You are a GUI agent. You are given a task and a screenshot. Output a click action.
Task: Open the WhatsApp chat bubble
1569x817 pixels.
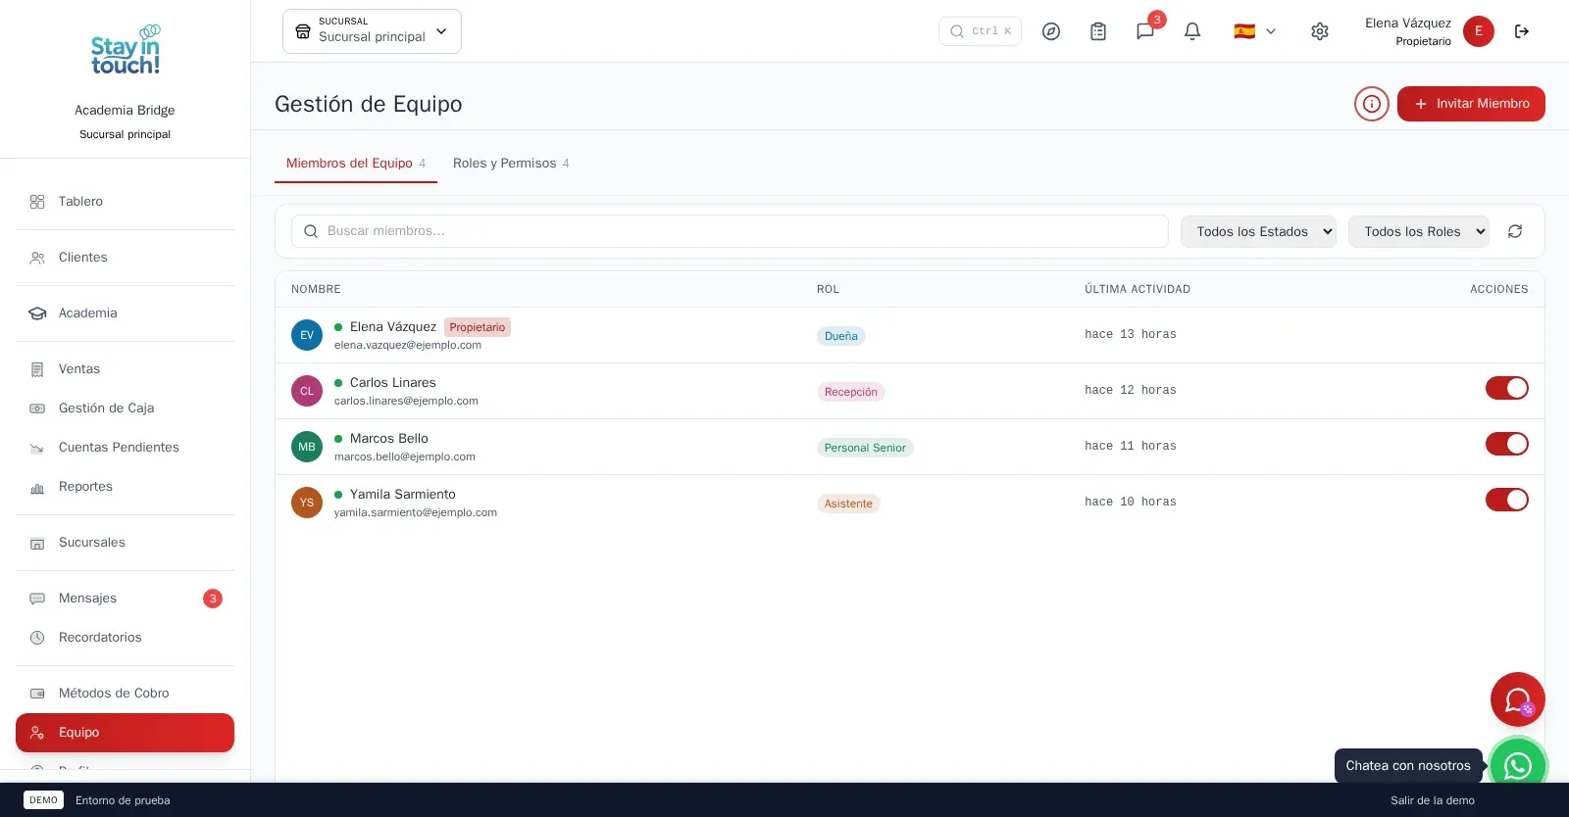[1518, 766]
